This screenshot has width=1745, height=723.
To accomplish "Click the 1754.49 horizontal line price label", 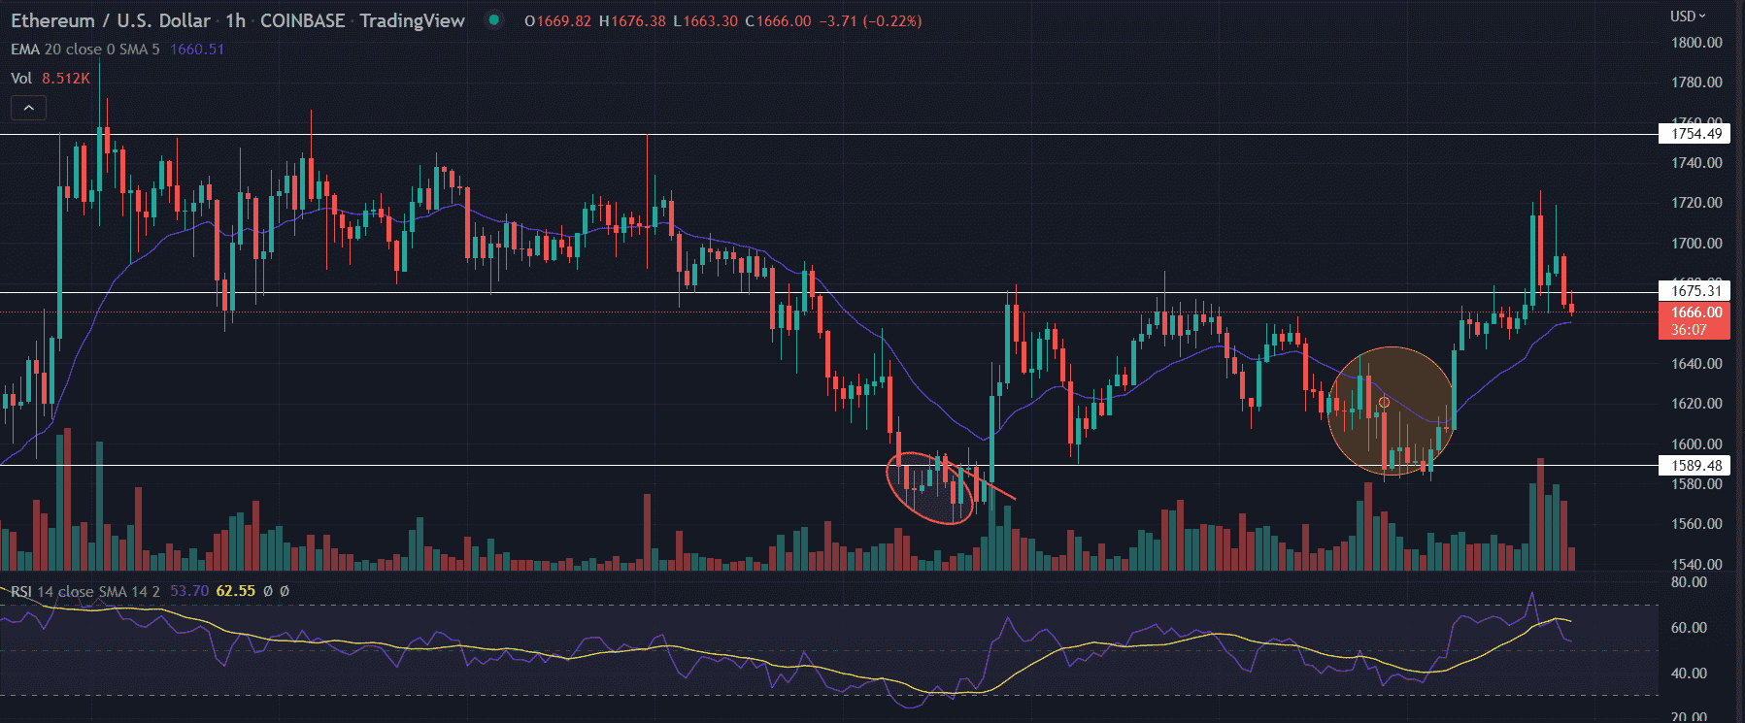I will click(x=1695, y=134).
